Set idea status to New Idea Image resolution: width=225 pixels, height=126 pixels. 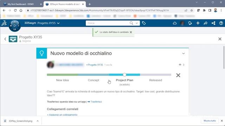click(62, 80)
